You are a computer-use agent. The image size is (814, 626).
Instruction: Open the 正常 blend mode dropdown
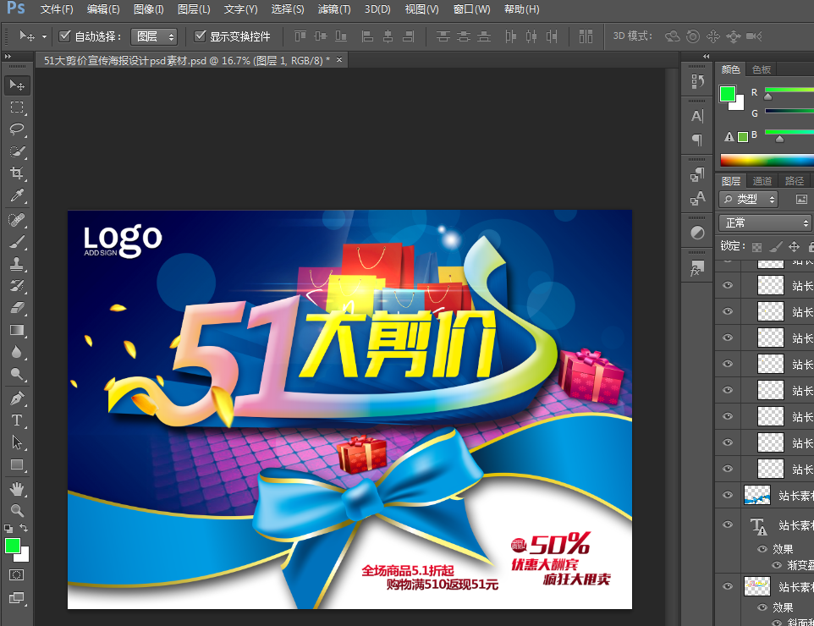coord(764,222)
